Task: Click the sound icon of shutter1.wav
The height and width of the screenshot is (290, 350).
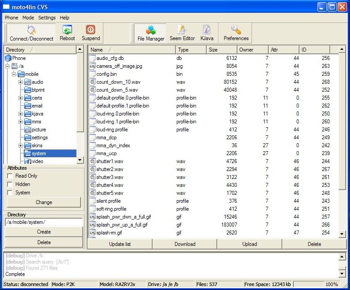Action: [92, 161]
